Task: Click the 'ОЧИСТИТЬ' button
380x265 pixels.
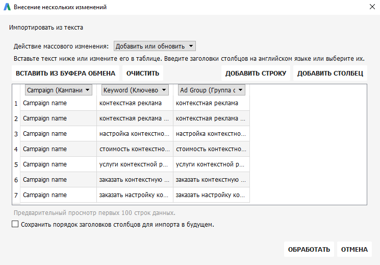Action: click(x=143, y=74)
